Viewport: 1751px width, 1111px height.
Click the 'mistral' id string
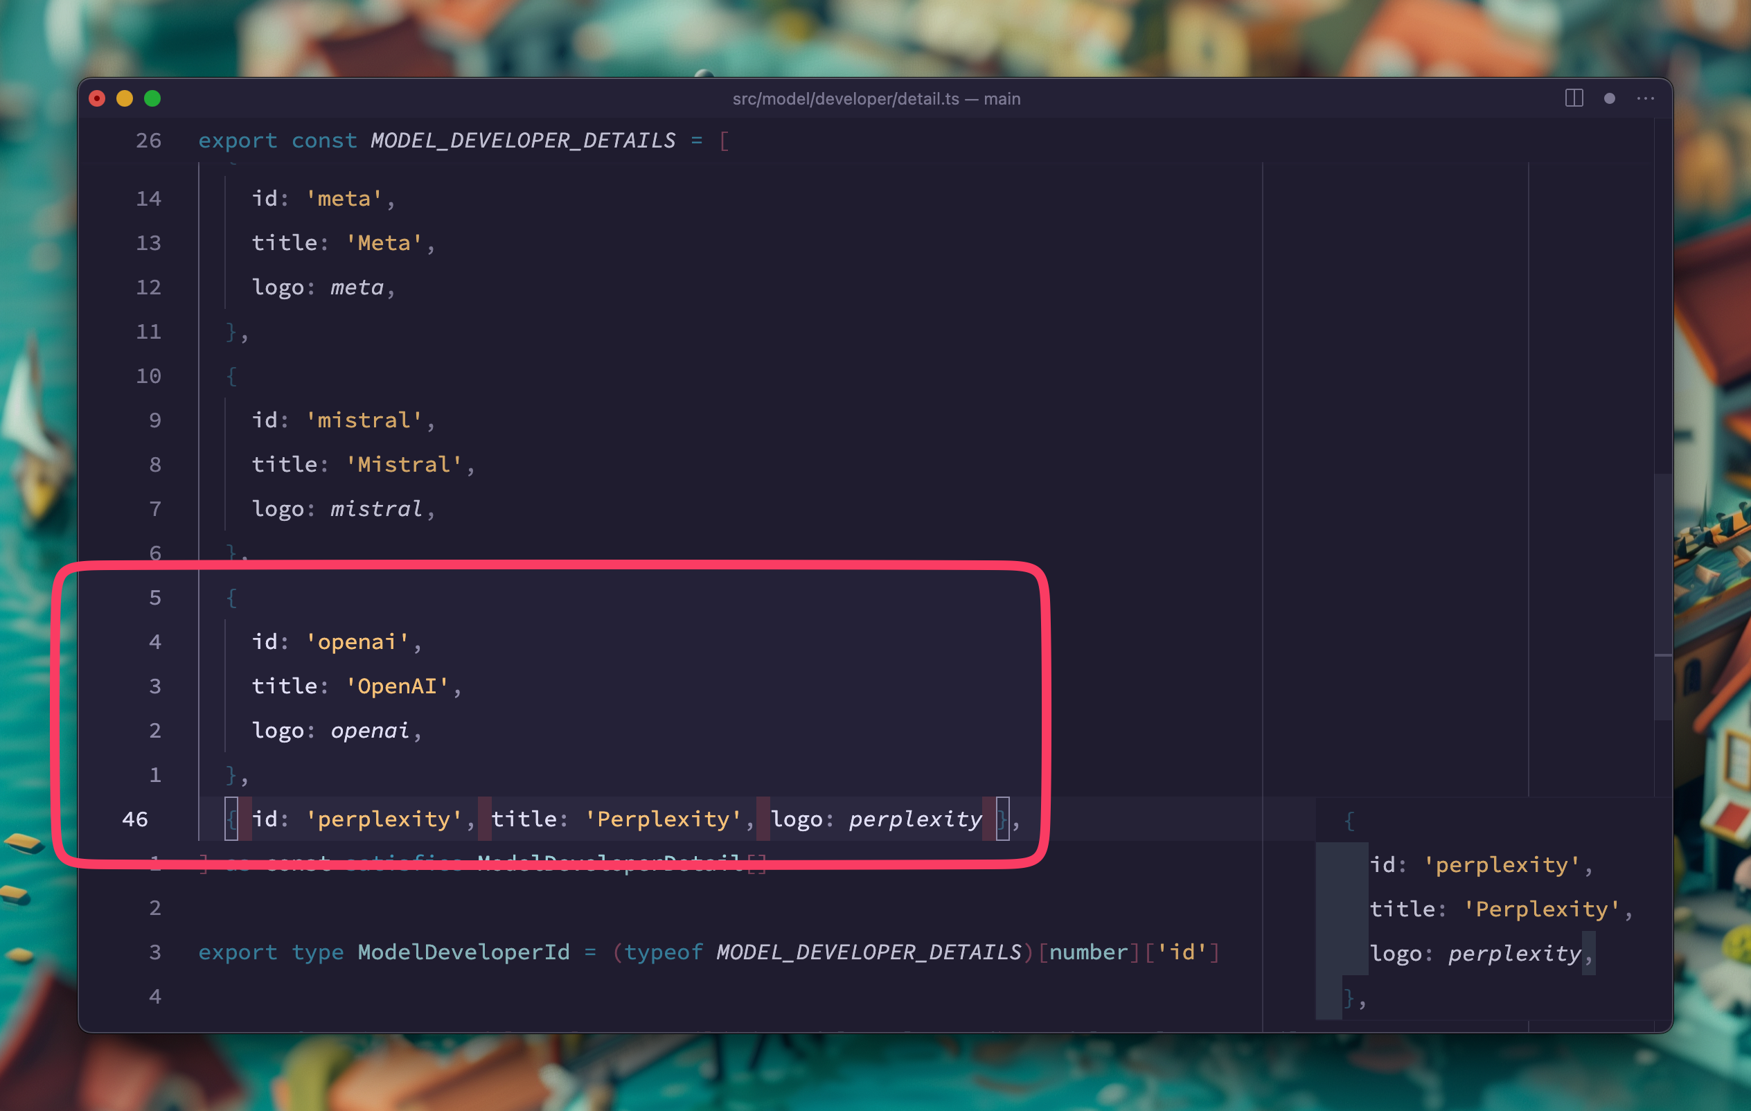[x=364, y=420]
